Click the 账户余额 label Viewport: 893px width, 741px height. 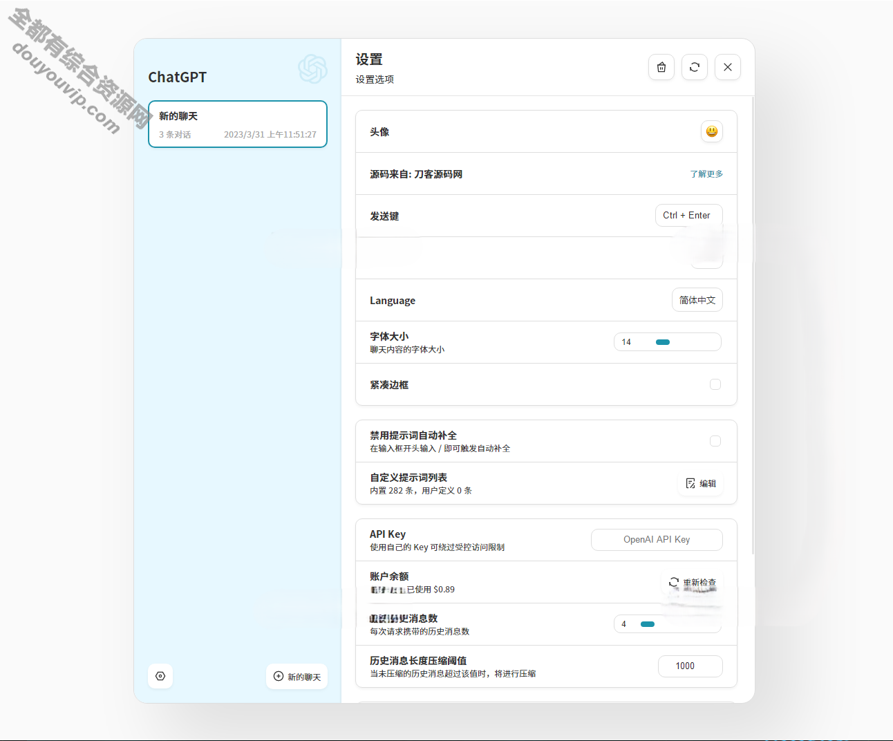(389, 576)
